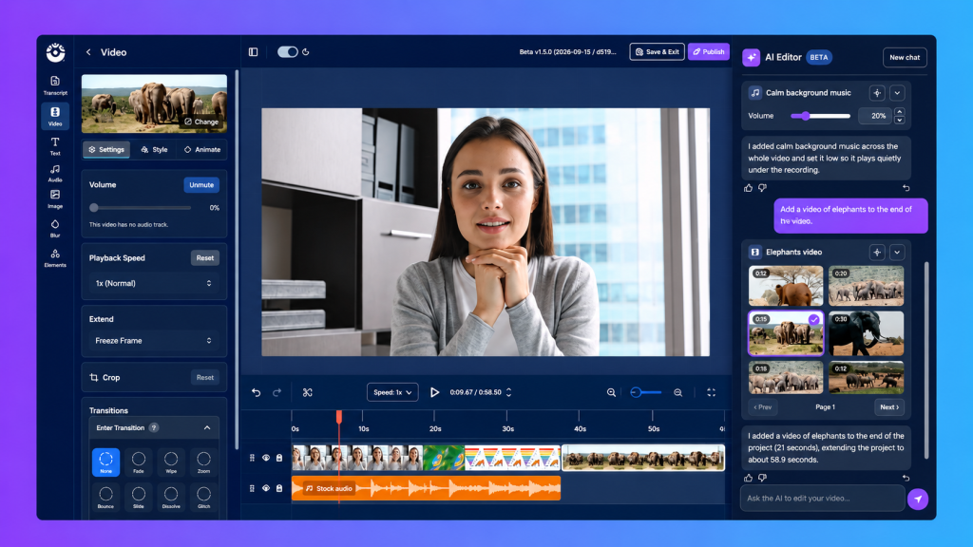Click the app logo icon
Image resolution: width=973 pixels, height=547 pixels.
[55, 53]
